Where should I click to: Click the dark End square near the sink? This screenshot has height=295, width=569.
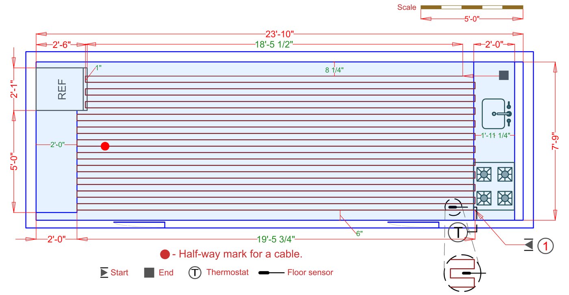pos(504,75)
